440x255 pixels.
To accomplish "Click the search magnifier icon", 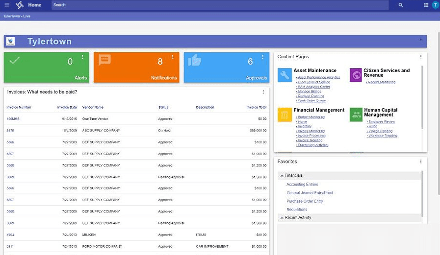I will click(401, 5).
